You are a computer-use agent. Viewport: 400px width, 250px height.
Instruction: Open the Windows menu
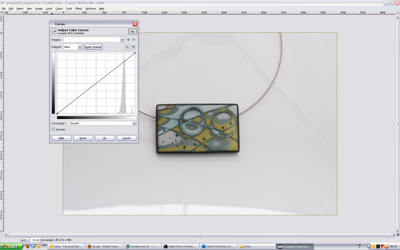coord(91,9)
